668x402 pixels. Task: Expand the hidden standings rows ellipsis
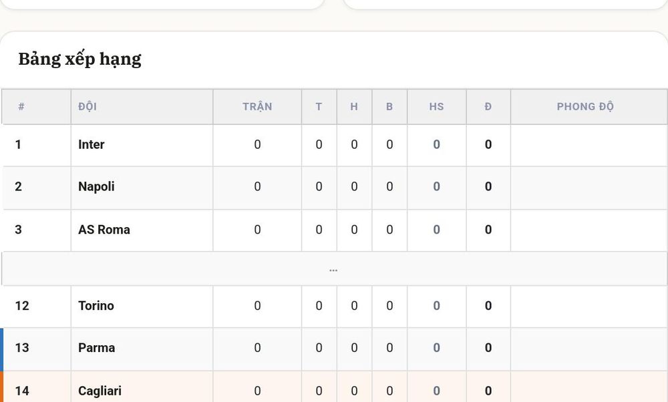click(333, 270)
